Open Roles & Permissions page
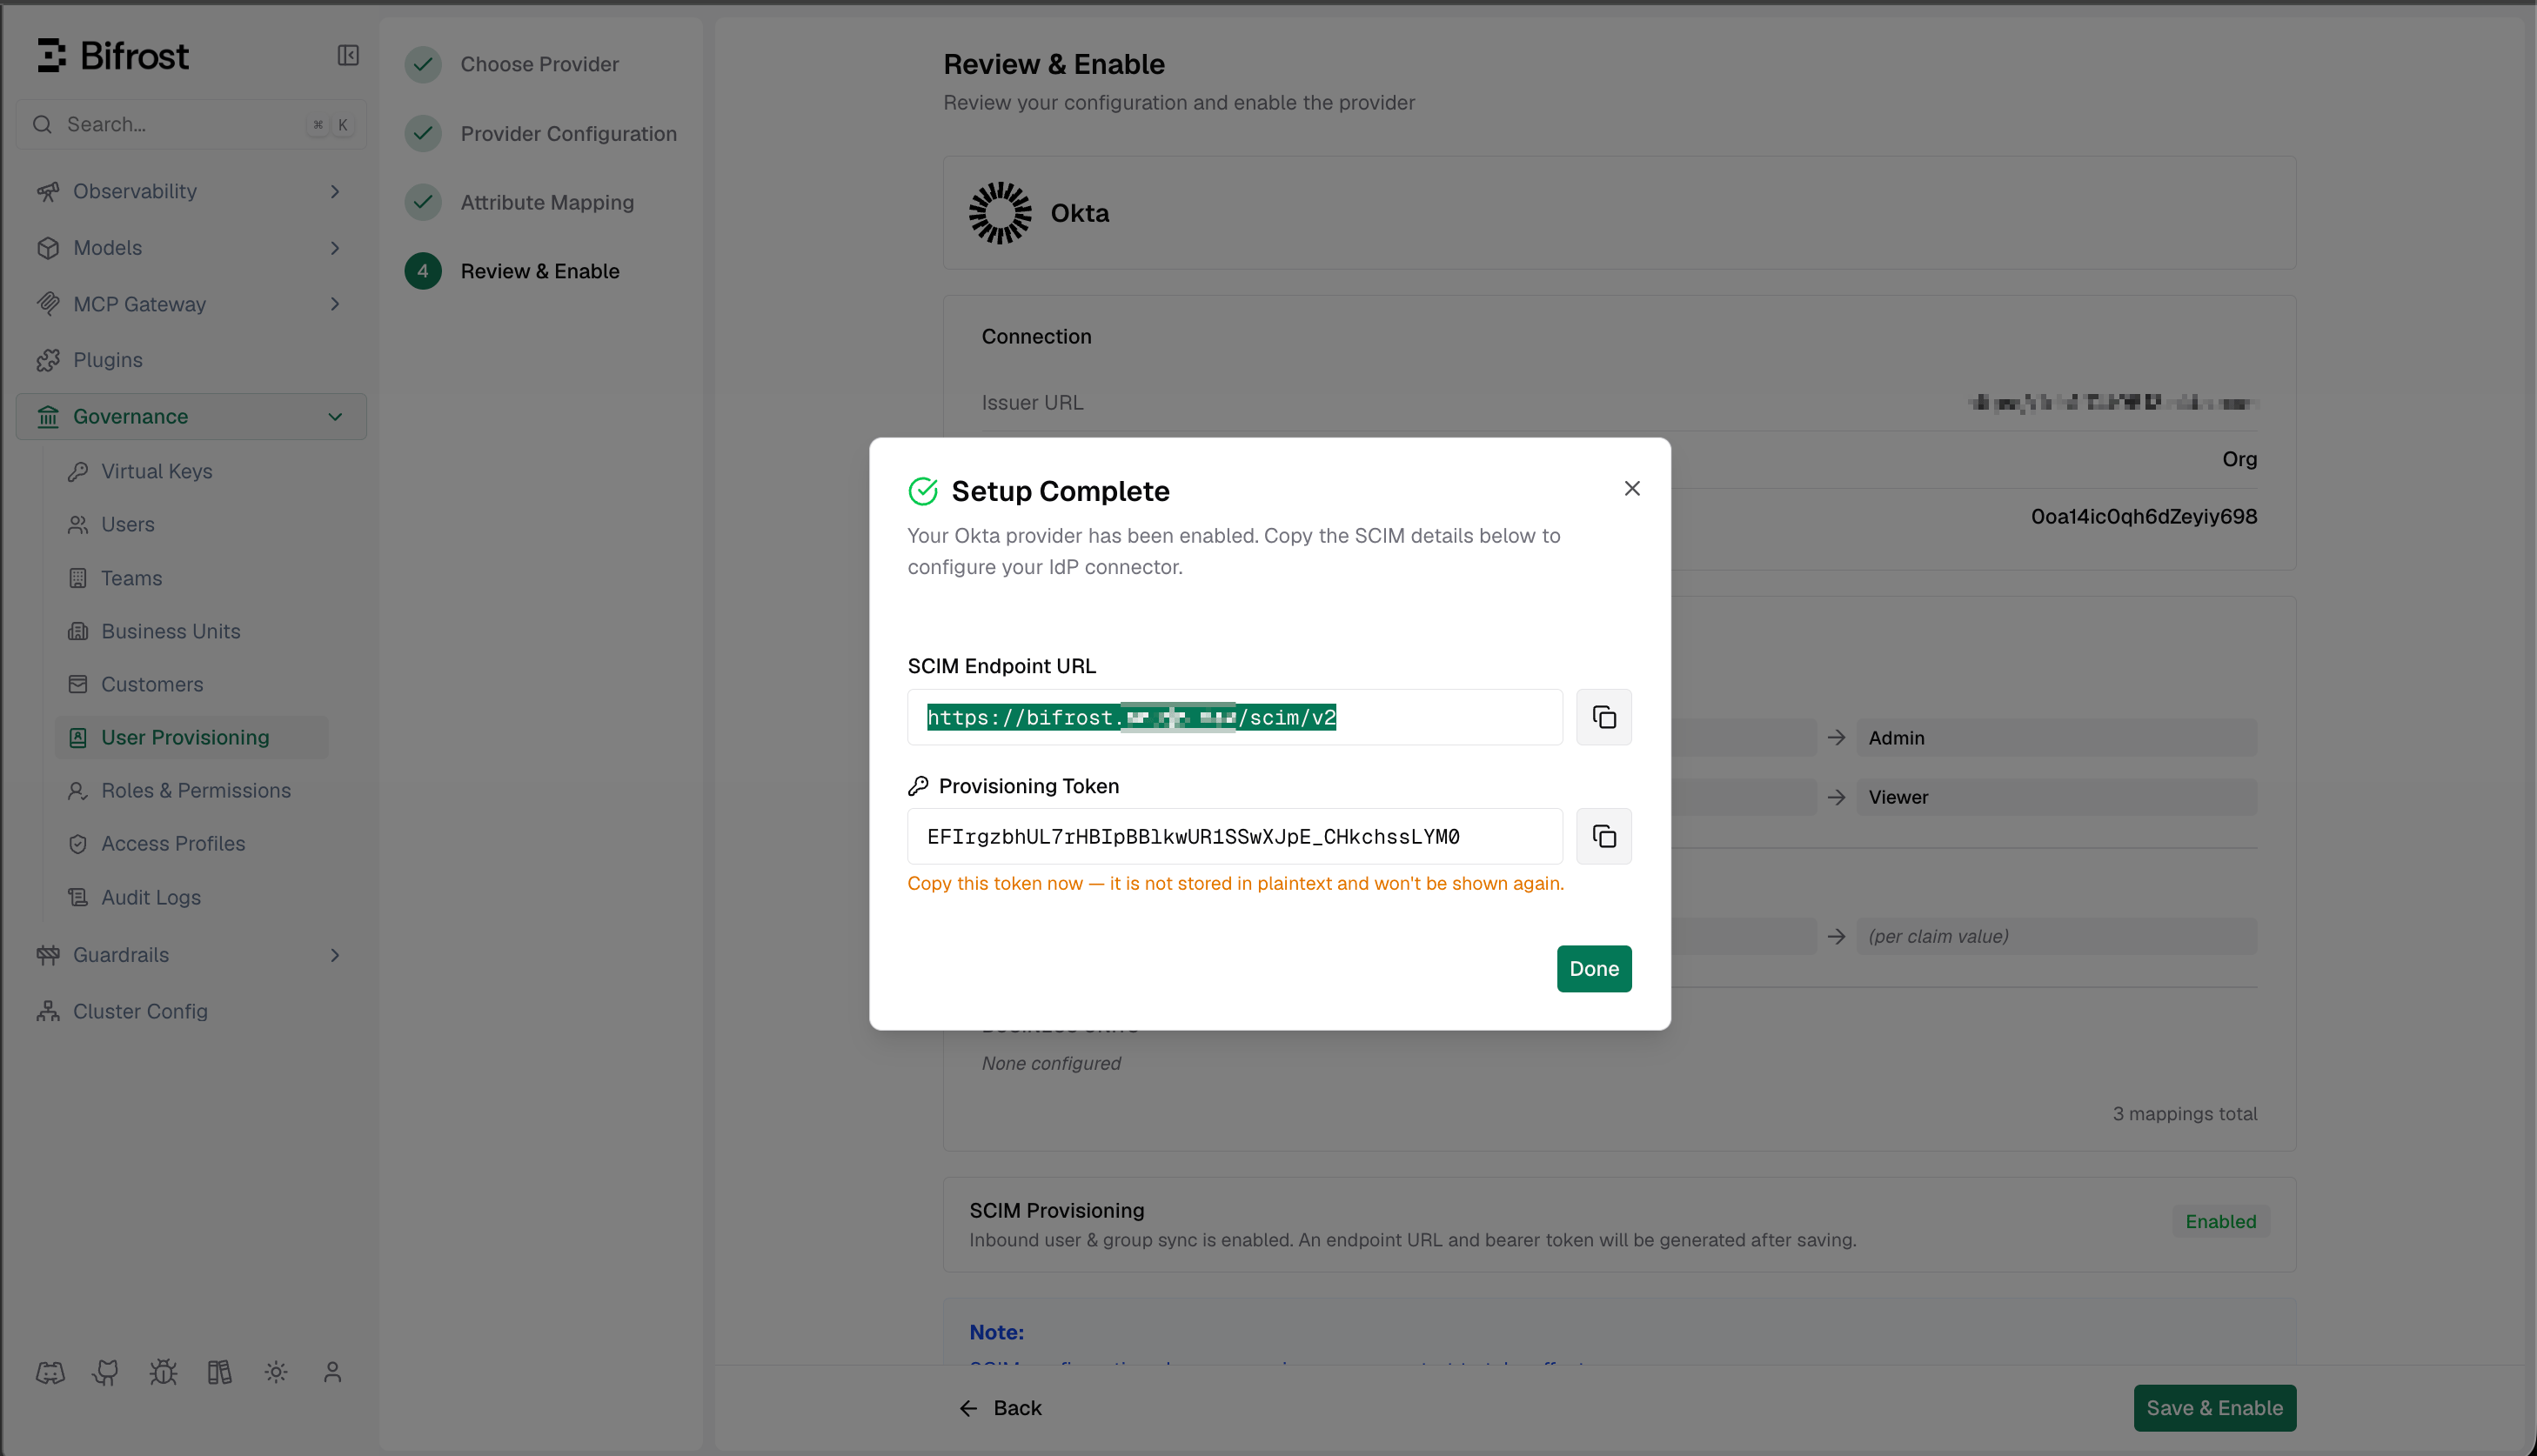The image size is (2537, 1456). [x=191, y=790]
